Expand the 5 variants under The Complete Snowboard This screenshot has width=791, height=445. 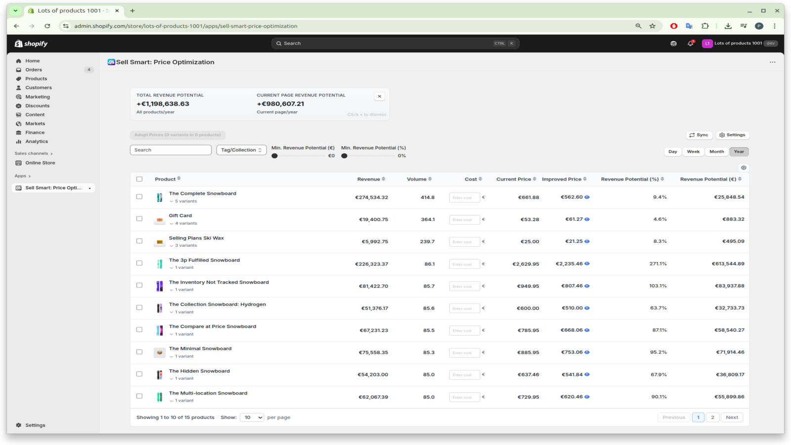point(183,201)
